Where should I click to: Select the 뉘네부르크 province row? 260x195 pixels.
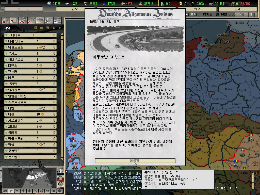(30, 59)
